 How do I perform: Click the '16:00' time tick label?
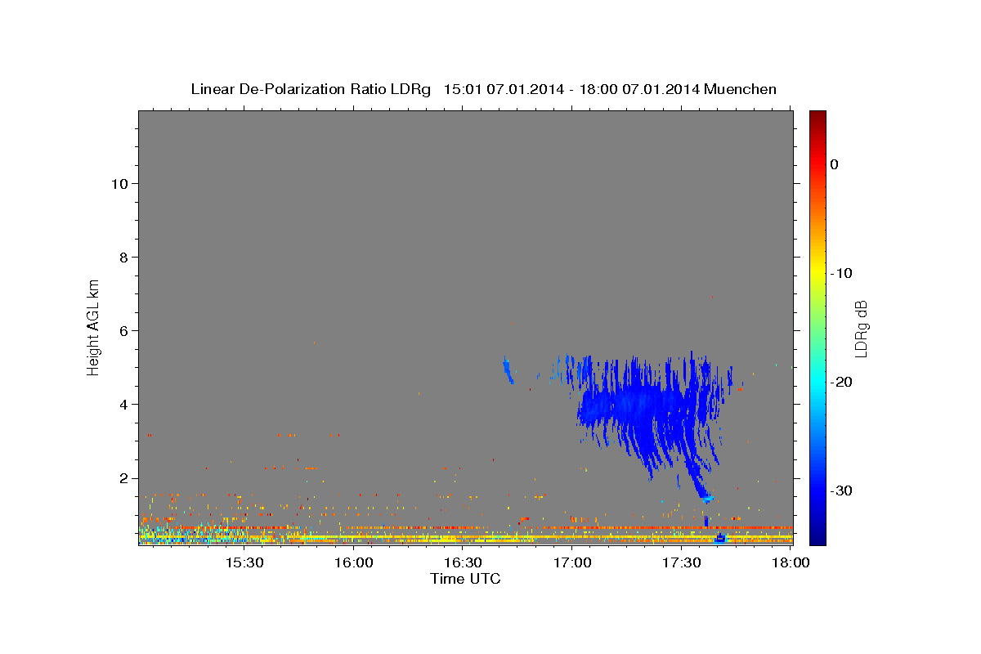point(353,563)
